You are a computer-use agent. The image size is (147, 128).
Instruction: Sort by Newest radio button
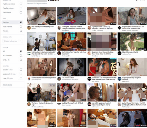coord(21,31)
